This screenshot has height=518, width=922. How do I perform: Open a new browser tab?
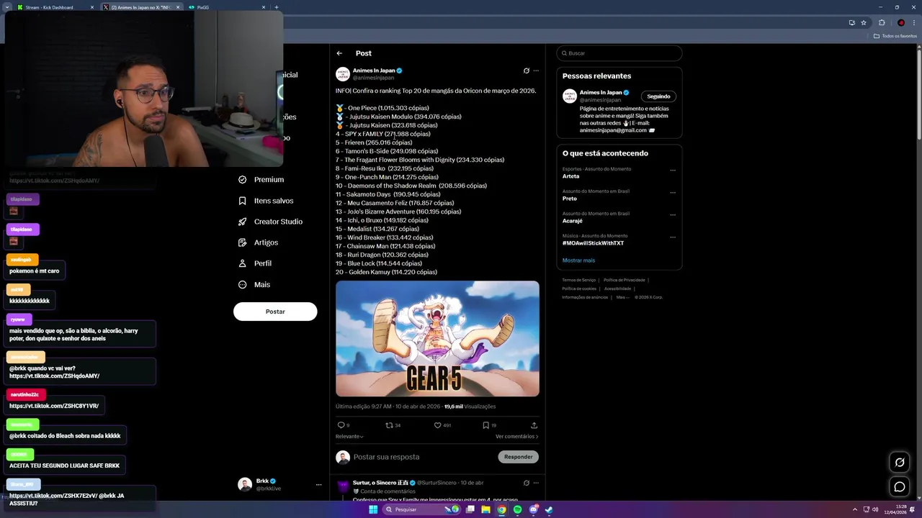277,7
